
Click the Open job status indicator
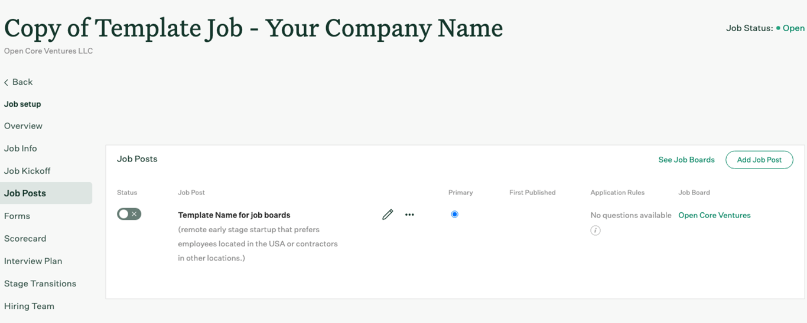point(790,28)
